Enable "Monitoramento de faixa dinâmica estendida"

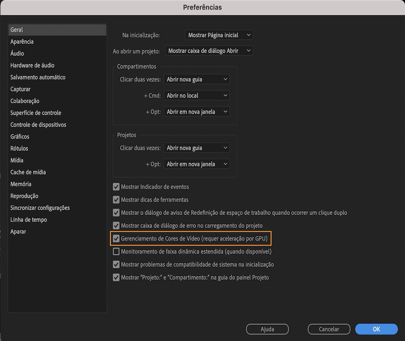(116, 251)
